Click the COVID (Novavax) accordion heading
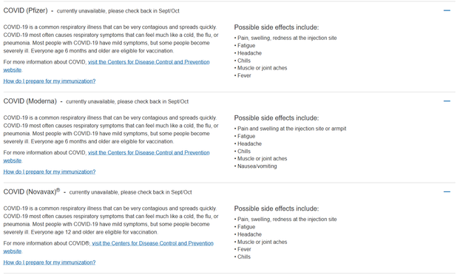The width and height of the screenshot is (457, 275). [x=32, y=191]
